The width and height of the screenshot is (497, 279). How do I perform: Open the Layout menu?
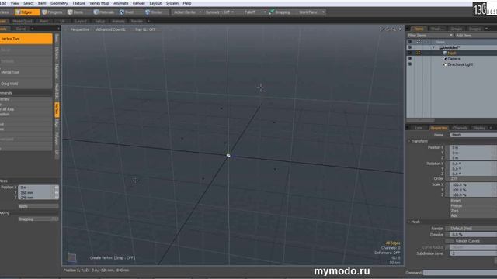click(x=155, y=3)
